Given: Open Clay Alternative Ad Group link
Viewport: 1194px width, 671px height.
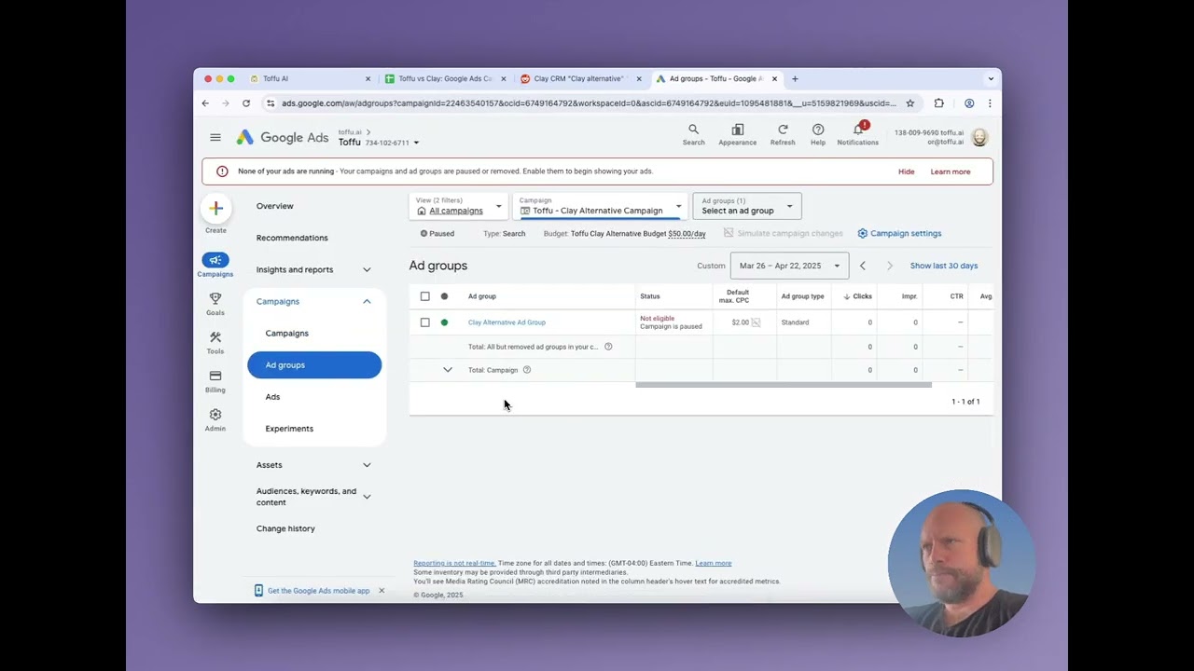Looking at the screenshot, I should (x=507, y=322).
